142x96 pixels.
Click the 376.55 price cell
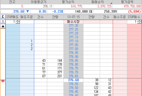pos(73,84)
